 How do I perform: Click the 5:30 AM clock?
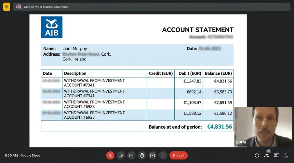(x=11, y=155)
